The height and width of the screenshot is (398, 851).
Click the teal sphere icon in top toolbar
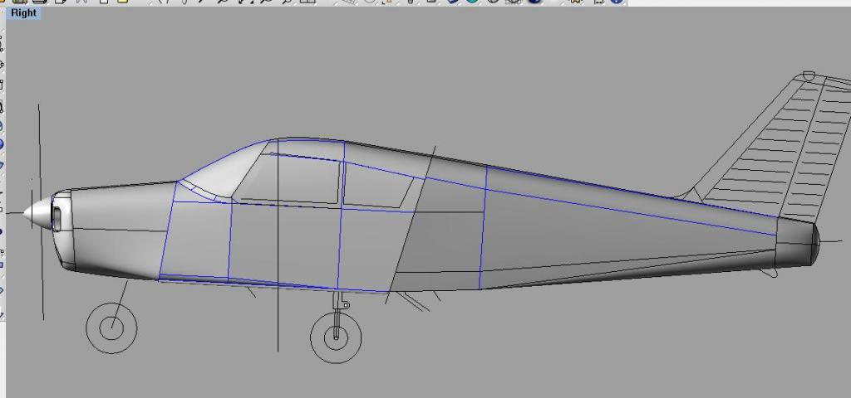[x=473, y=2]
